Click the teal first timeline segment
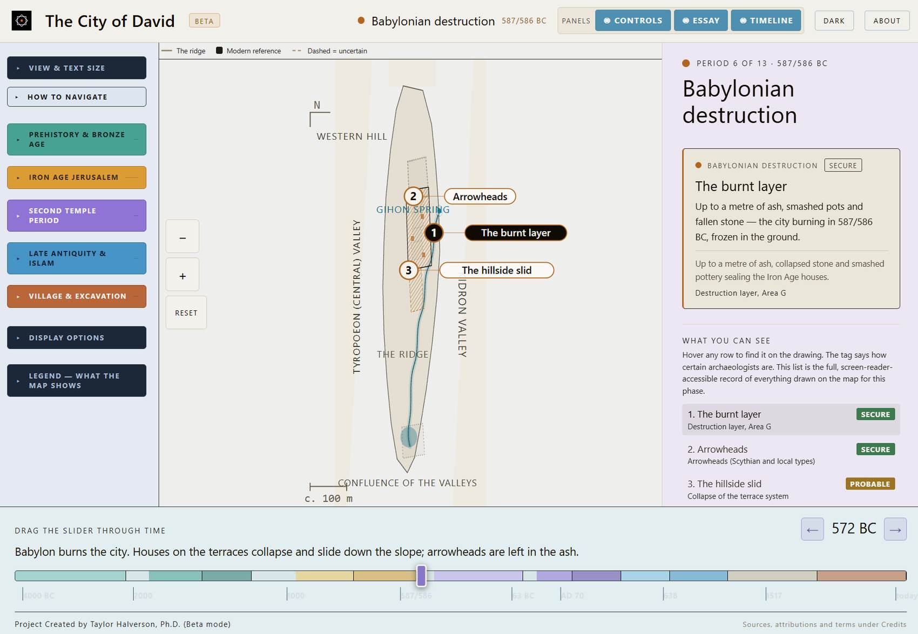Viewport: 918px width, 634px height. click(70, 576)
